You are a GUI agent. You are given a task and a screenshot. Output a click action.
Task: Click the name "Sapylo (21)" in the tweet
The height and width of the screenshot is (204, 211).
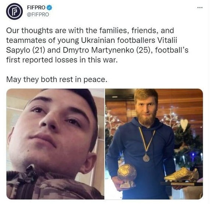click(25, 50)
